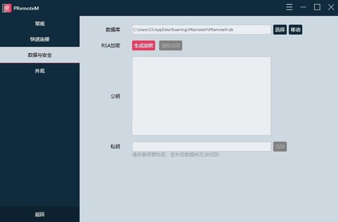Maximize the PRemoteM window

click(x=317, y=7)
